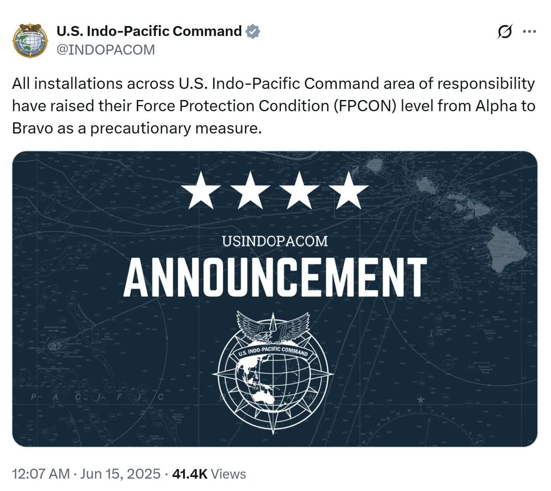This screenshot has width=551, height=491.
Task: Click the first white star in the image
Action: 201,191
